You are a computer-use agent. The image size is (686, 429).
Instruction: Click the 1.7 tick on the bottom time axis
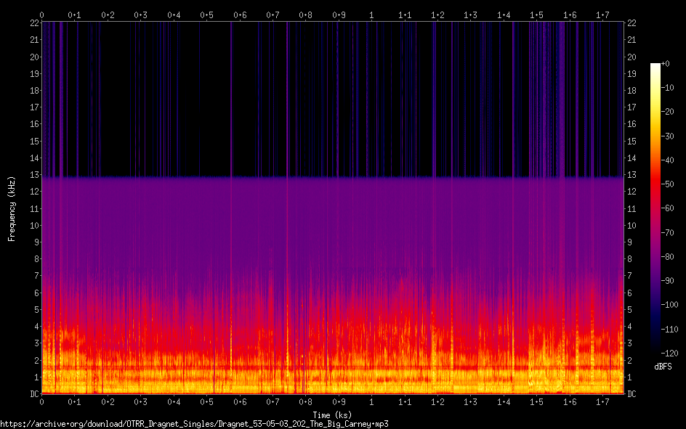(x=602, y=401)
